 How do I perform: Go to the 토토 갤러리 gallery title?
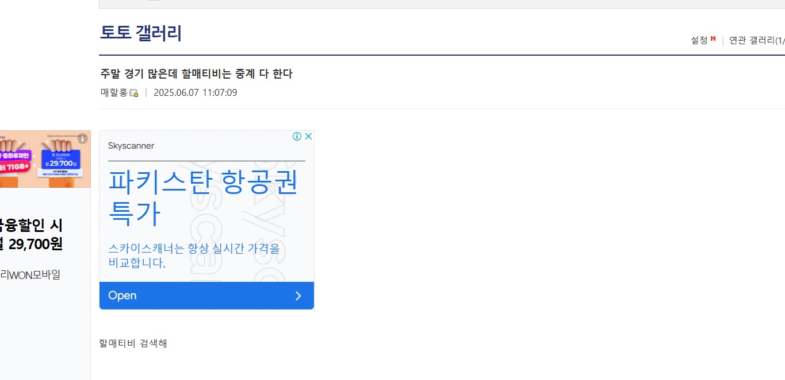(141, 33)
